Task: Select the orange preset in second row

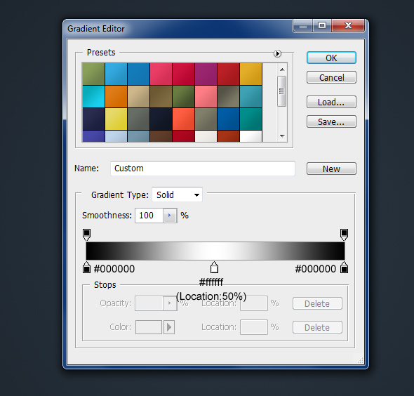Action: [x=116, y=96]
